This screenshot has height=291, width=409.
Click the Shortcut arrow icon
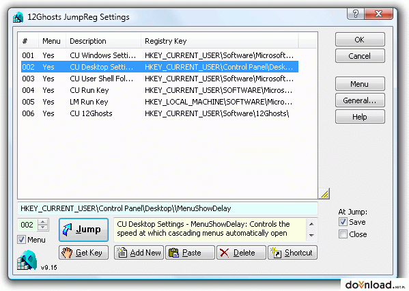[276, 253]
